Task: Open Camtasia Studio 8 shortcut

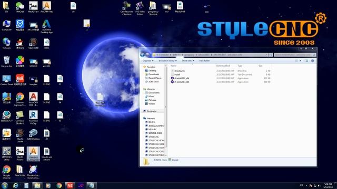Action: [x=20, y=118]
